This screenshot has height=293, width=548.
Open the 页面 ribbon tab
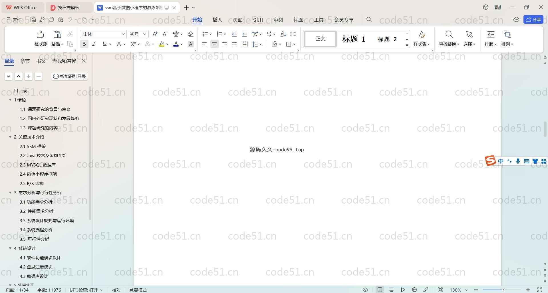pos(237,20)
